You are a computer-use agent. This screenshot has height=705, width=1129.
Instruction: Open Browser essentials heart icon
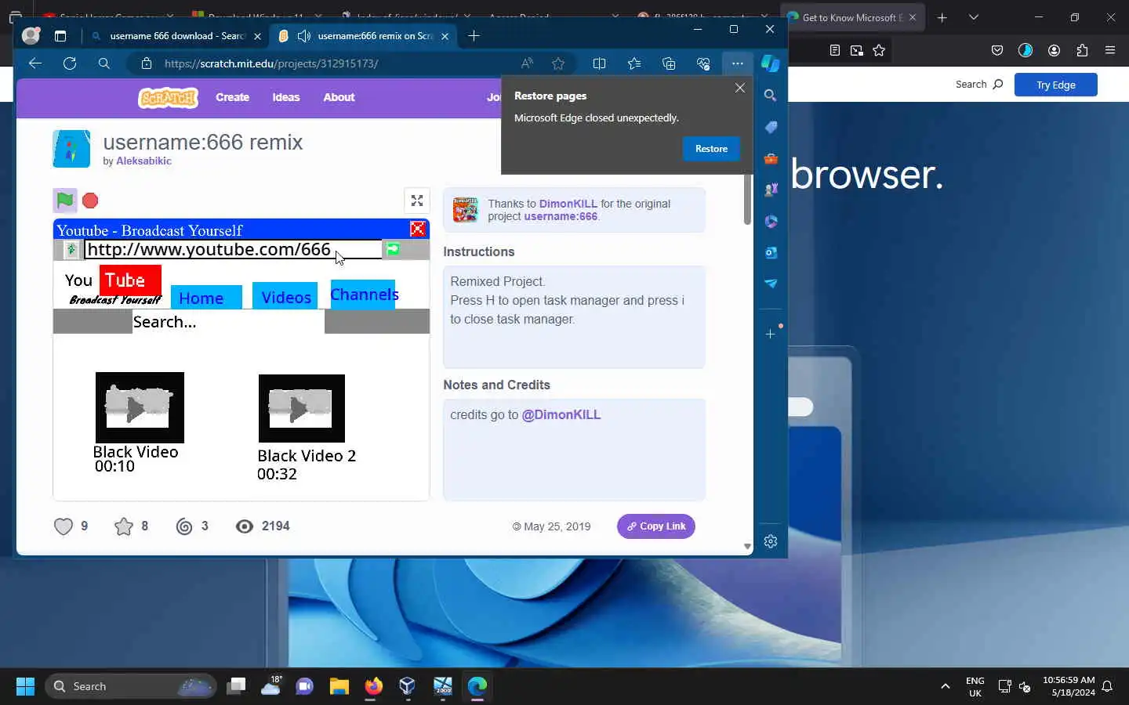click(703, 63)
